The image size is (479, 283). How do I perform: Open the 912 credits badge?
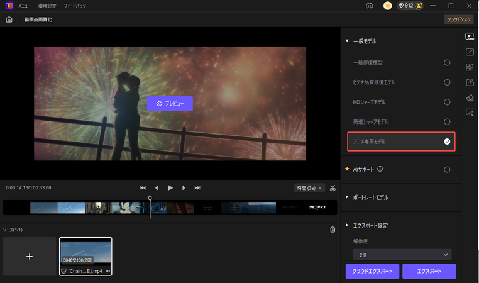click(409, 6)
